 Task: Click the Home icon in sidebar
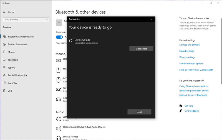pyautogui.click(x=4, y=12)
